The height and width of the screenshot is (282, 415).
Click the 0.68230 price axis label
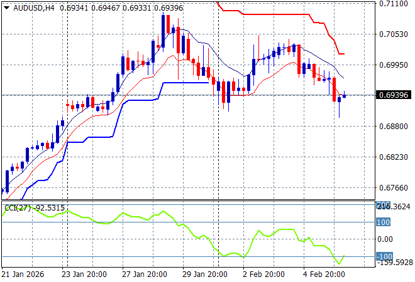tap(394, 157)
